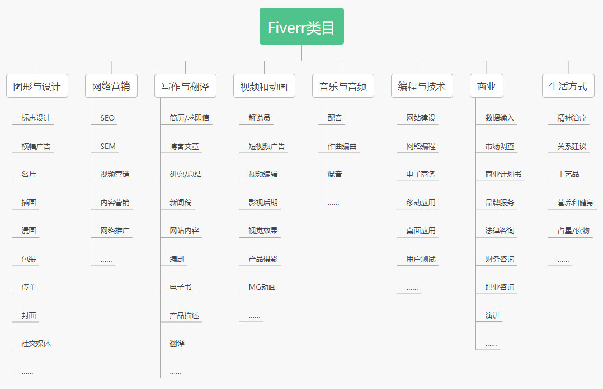The height and width of the screenshot is (389, 603).
Task: Click the 编剧 subtopic
Action: (177, 259)
